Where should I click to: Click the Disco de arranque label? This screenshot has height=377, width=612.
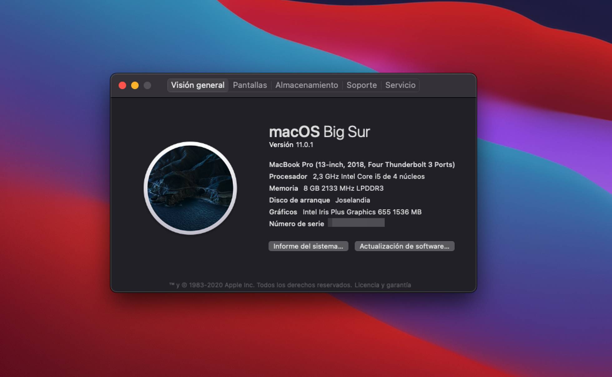[299, 200]
